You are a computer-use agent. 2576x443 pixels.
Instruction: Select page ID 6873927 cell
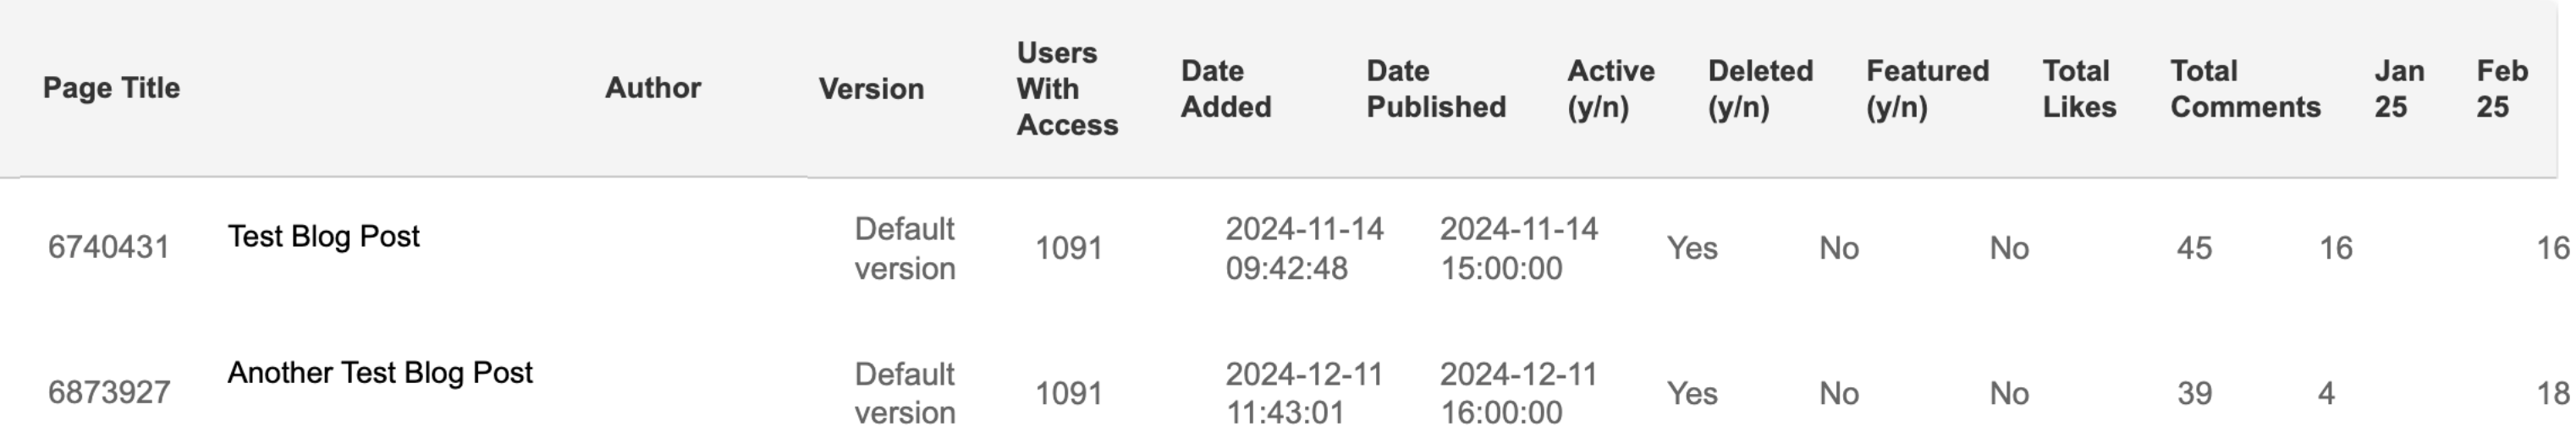109,392
